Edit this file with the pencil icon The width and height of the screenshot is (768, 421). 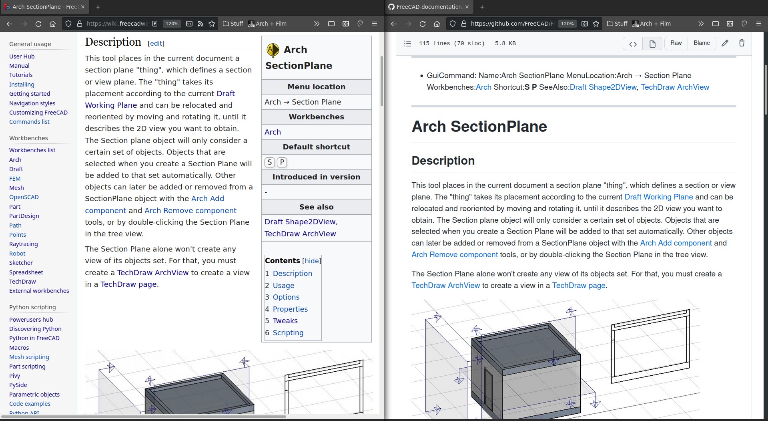[725, 43]
